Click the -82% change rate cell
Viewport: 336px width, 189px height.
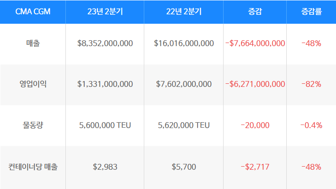311,84
